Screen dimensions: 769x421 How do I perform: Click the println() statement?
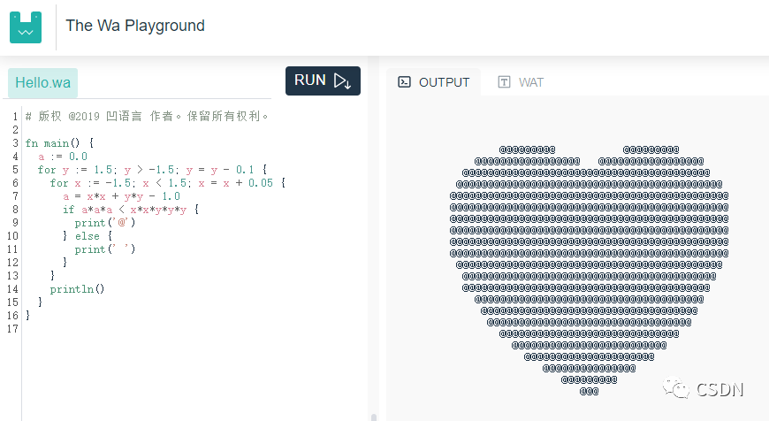coord(78,289)
